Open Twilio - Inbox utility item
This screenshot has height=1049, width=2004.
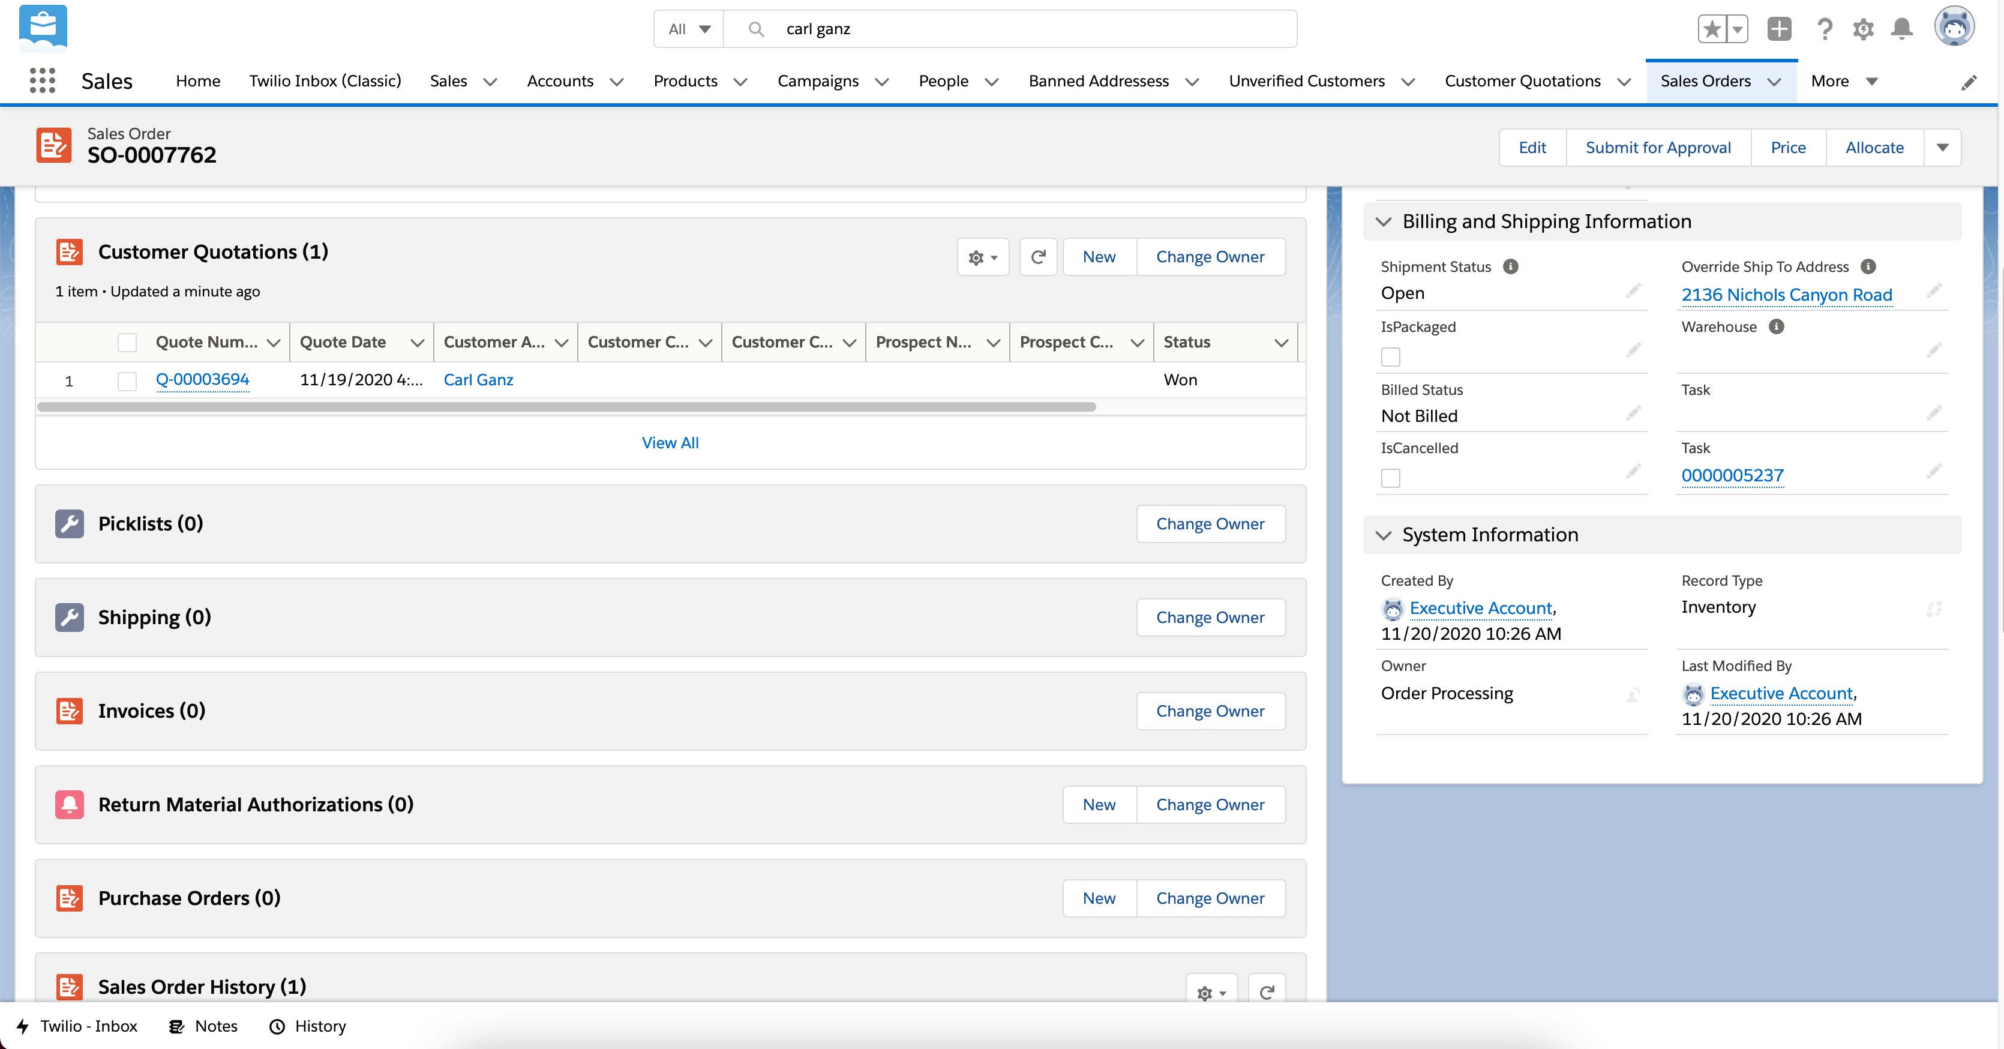(x=77, y=1026)
